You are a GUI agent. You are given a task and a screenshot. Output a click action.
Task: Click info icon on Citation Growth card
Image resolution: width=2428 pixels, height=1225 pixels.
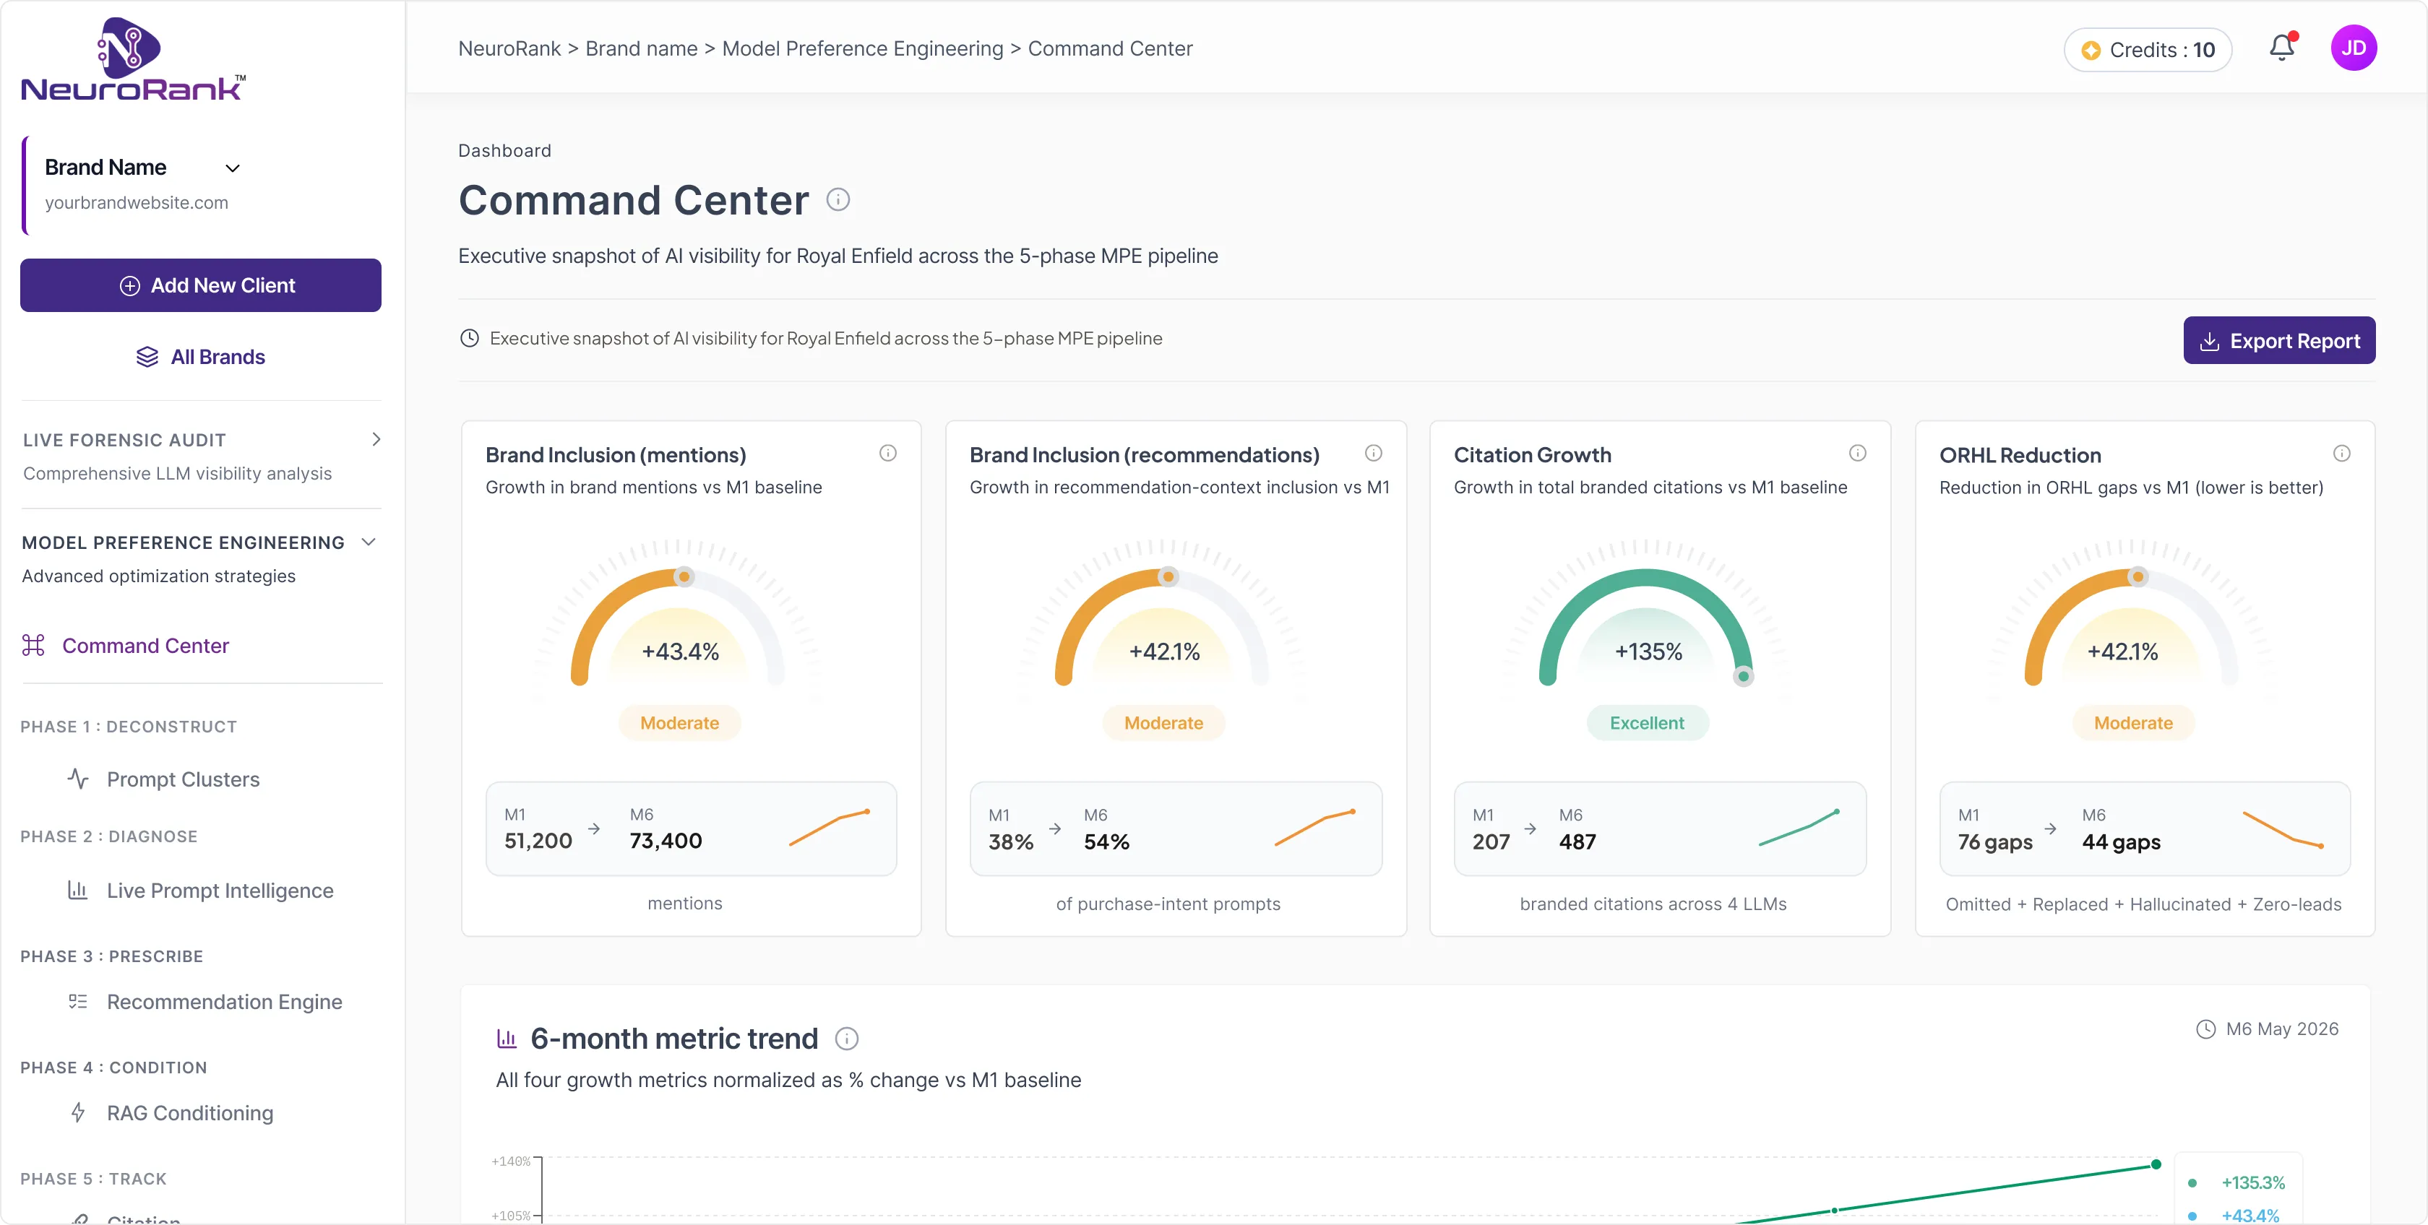1858,454
